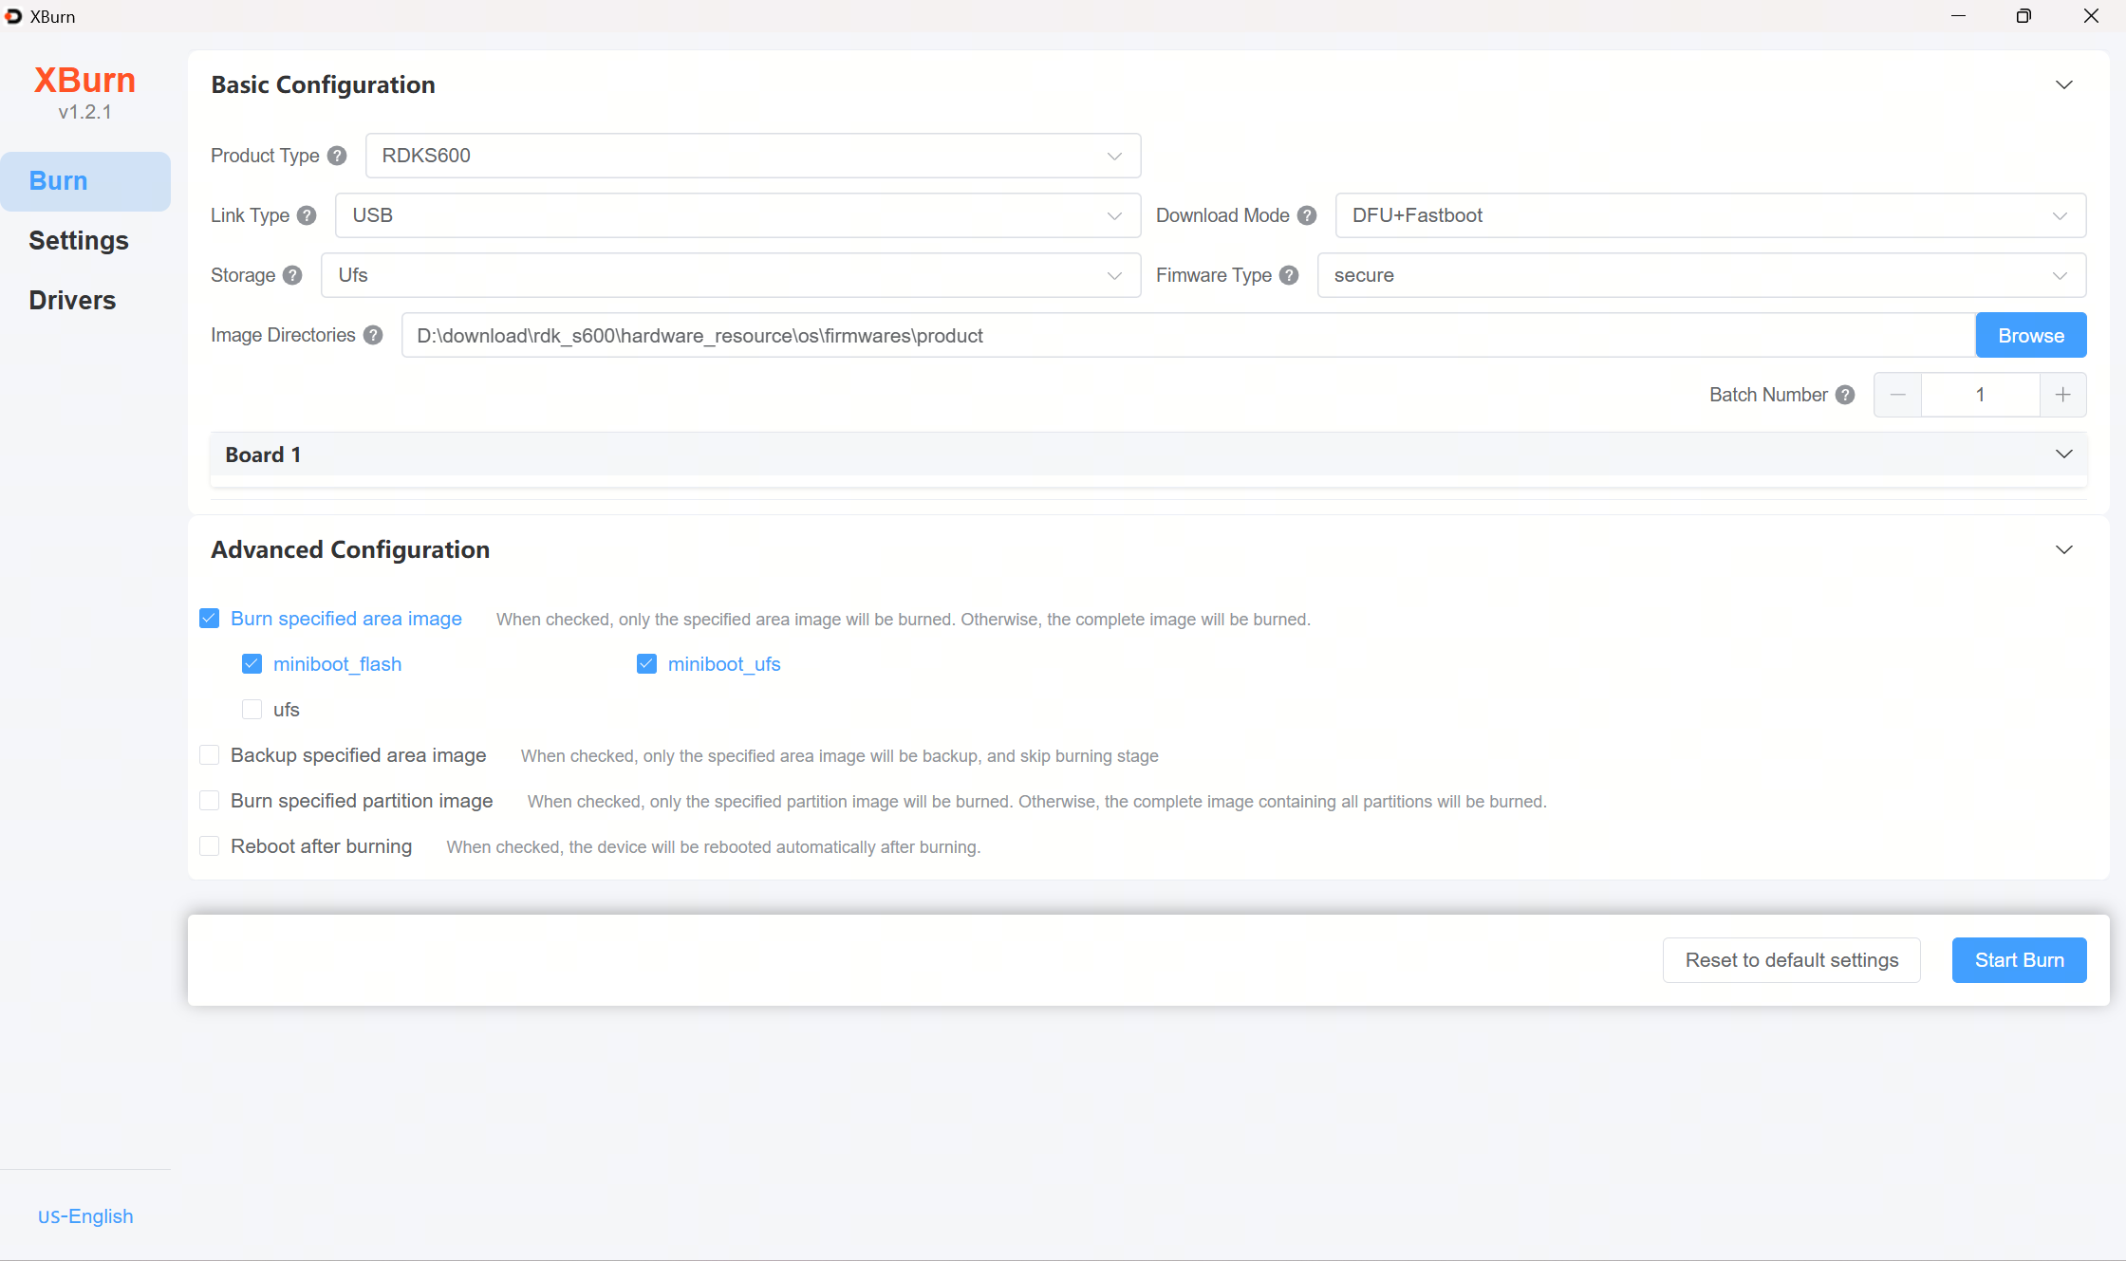Enable Burn specified partition image
The width and height of the screenshot is (2126, 1261).
pyautogui.click(x=210, y=801)
